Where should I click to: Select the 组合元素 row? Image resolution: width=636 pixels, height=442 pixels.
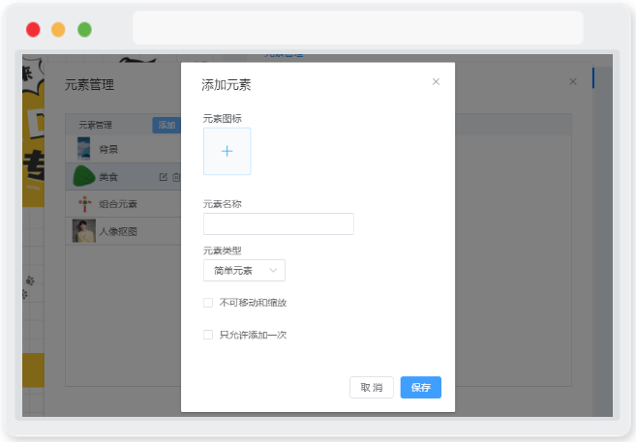point(123,204)
